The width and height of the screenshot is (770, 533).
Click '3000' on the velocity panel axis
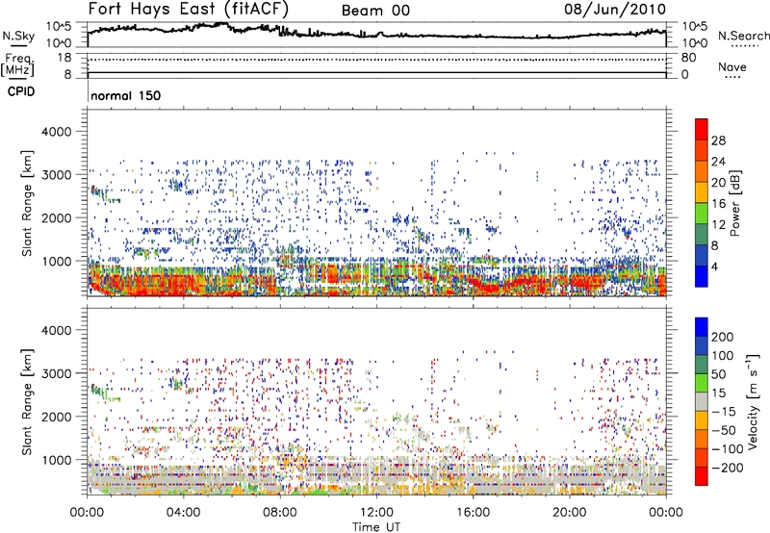(x=57, y=373)
